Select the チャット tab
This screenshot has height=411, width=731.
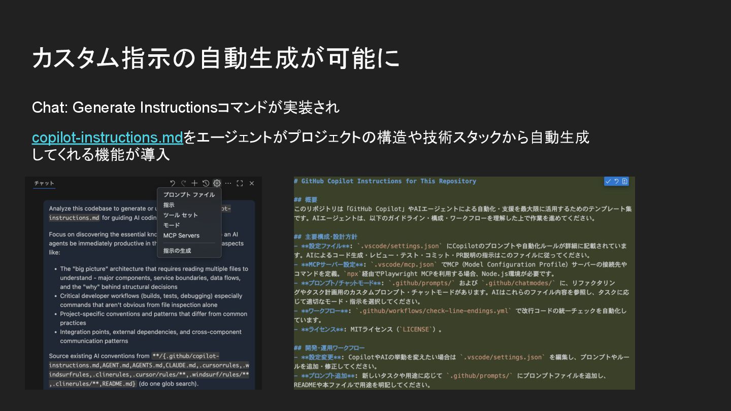pyautogui.click(x=44, y=183)
